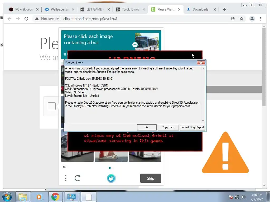The height and width of the screenshot is (202, 270).
Task: Open Windows Explorer from the taskbar
Action: [x=23, y=197]
